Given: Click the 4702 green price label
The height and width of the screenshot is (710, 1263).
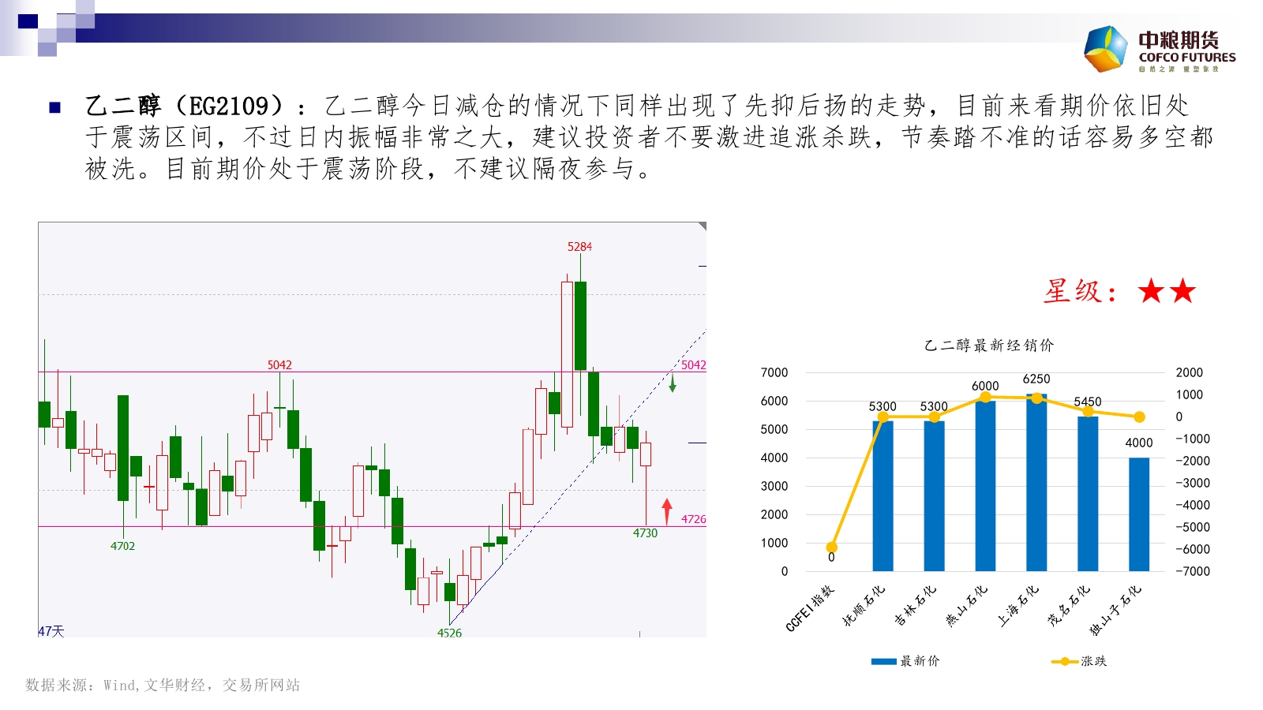Looking at the screenshot, I should point(122,546).
